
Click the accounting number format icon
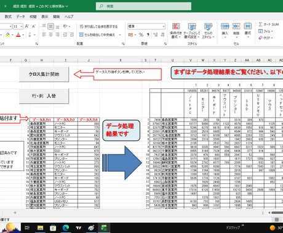[130, 35]
